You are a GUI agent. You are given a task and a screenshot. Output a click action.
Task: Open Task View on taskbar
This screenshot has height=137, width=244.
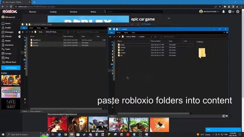53,134
